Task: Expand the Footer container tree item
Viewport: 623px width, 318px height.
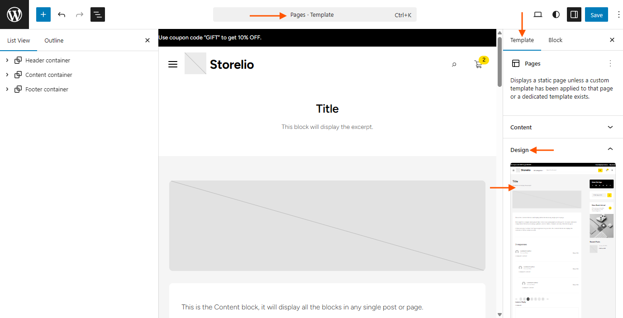Action: point(7,89)
